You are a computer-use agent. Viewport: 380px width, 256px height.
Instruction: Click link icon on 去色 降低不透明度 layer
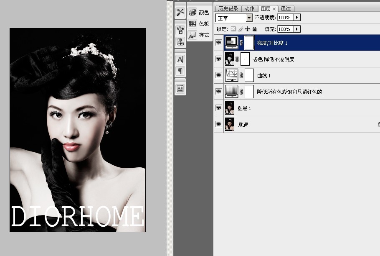(237, 59)
